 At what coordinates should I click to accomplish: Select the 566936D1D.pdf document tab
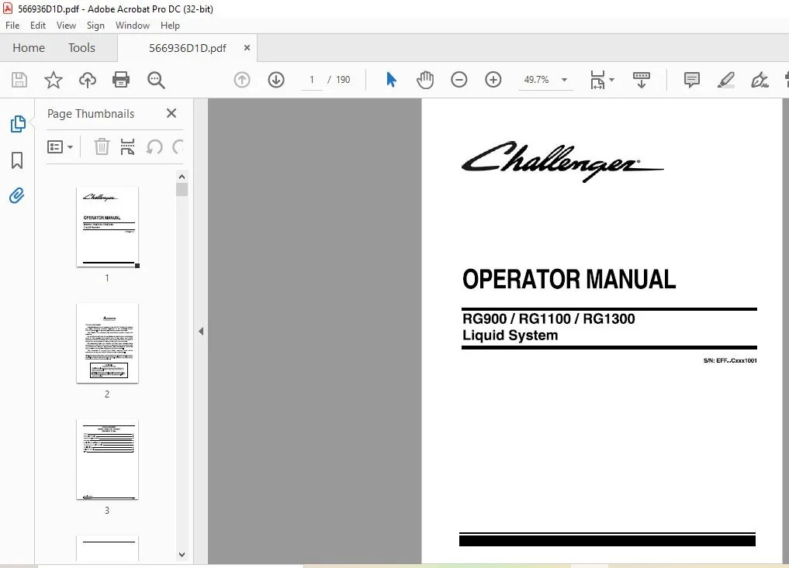(187, 48)
